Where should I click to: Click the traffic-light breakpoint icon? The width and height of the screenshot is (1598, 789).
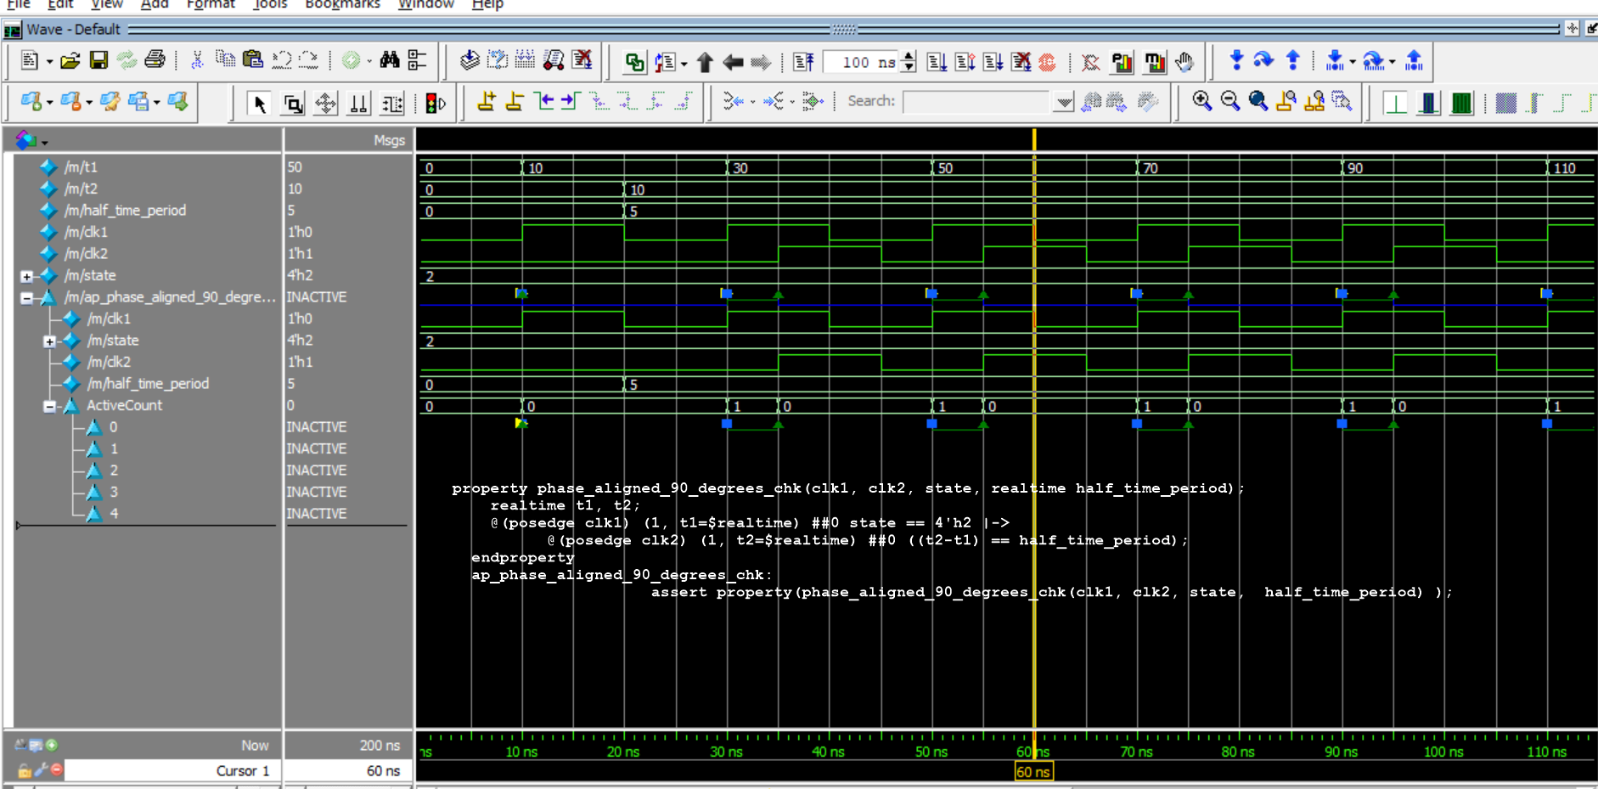[x=435, y=104]
